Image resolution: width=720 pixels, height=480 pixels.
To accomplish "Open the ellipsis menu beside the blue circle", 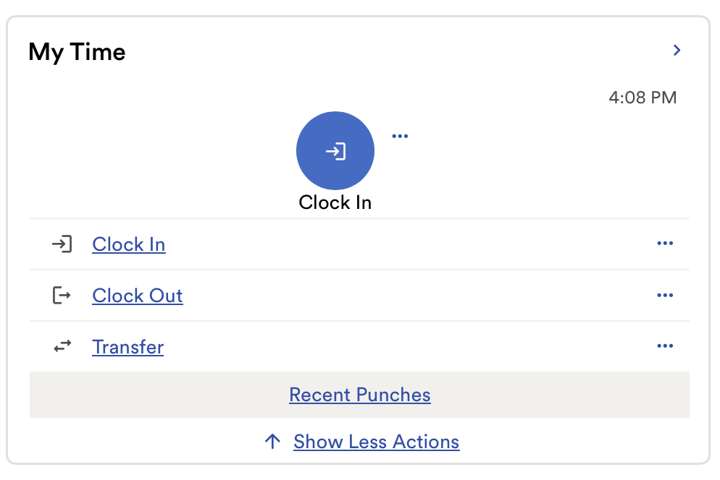I will 400,136.
